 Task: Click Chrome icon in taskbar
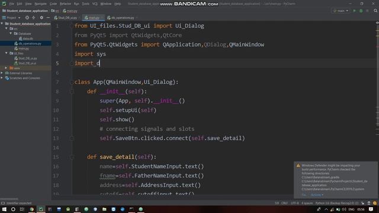pyautogui.click(x=31, y=209)
